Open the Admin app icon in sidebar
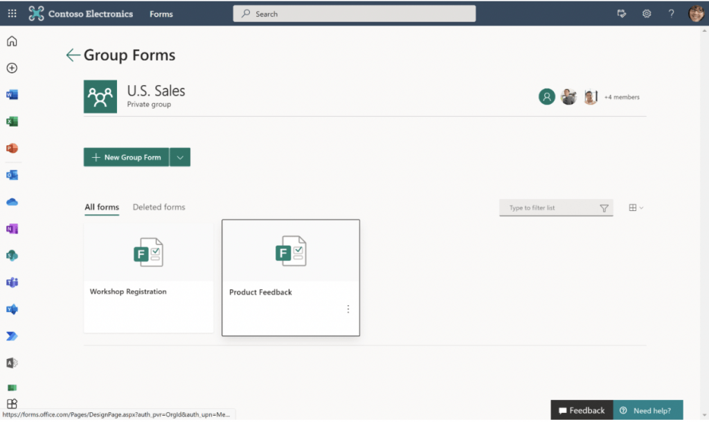The image size is (709, 422). point(12,363)
